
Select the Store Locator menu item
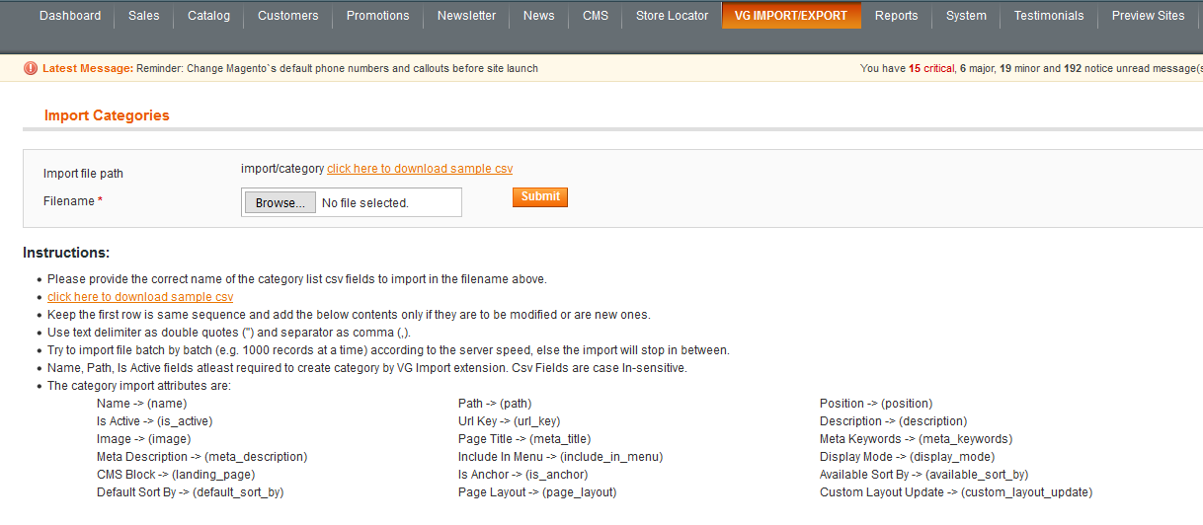click(x=672, y=16)
